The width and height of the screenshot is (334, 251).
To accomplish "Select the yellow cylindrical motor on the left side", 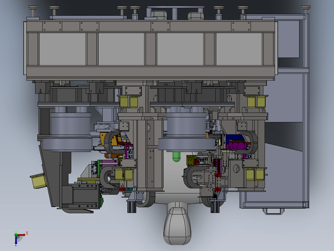I will tap(39, 181).
